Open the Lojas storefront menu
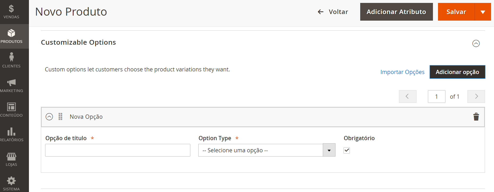The image size is (494, 192). click(x=11, y=159)
